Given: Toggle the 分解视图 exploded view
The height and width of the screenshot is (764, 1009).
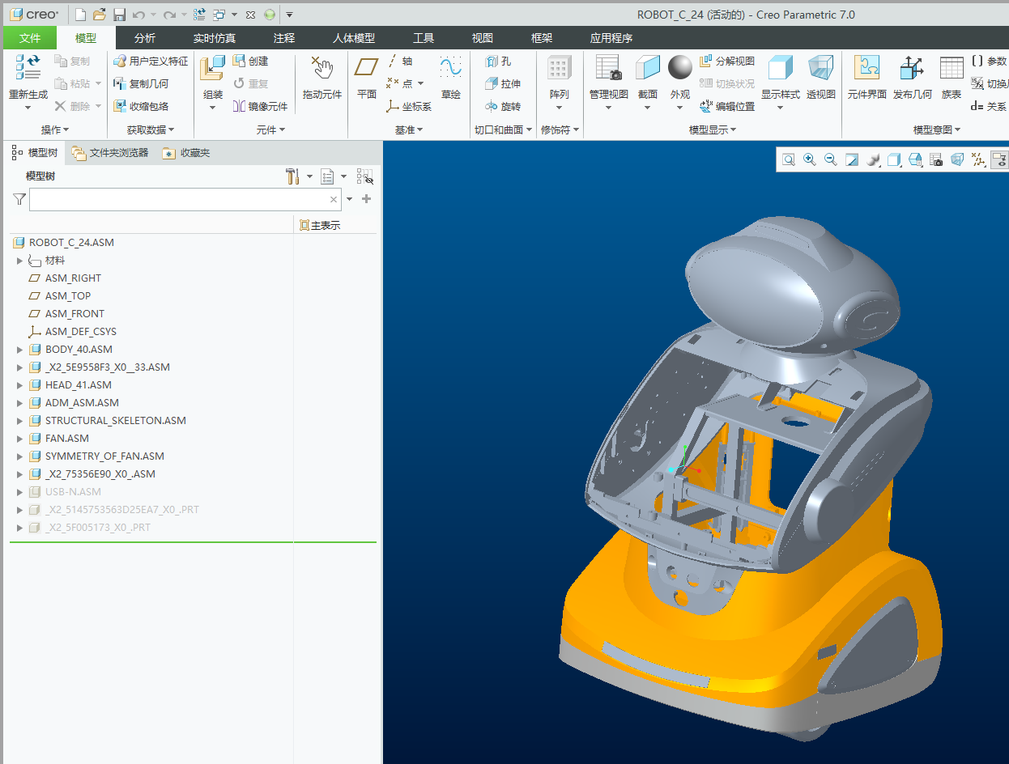Looking at the screenshot, I should [726, 62].
